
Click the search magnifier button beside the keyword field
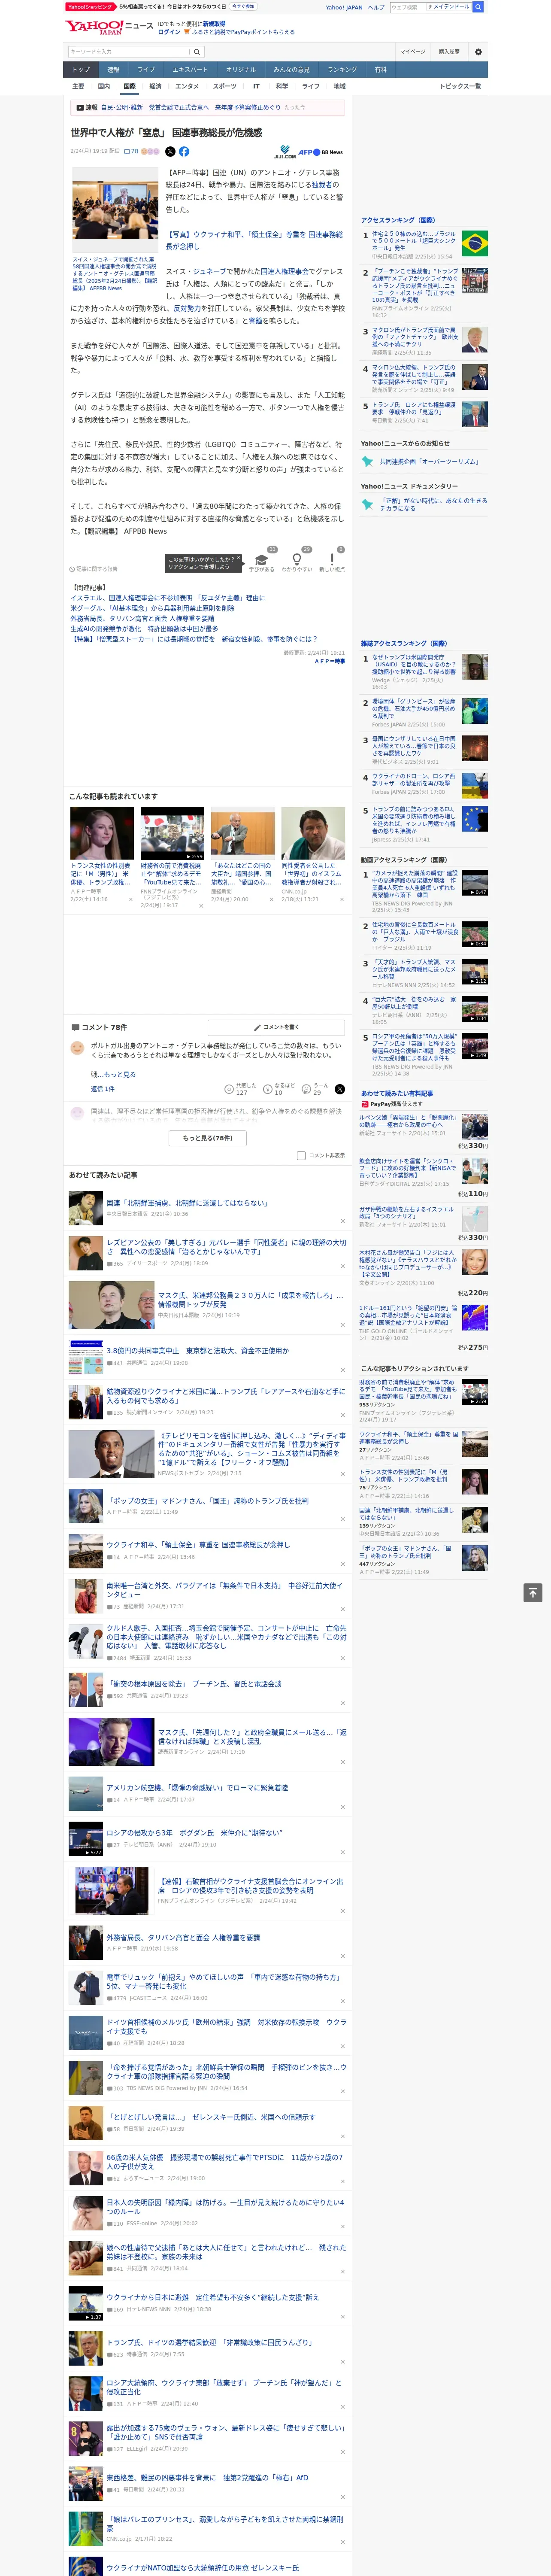(x=197, y=52)
